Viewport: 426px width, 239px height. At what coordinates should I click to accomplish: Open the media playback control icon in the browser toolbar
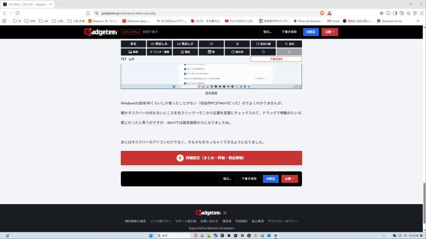381,13
